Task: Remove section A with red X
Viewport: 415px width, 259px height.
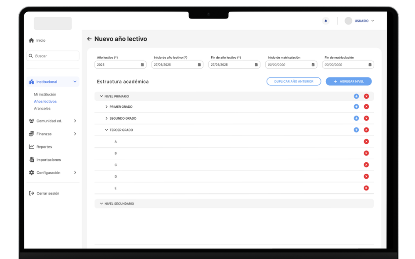Action: point(366,142)
